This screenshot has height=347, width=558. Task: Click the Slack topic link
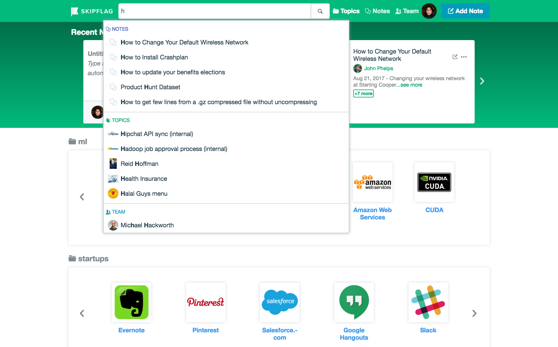click(428, 330)
